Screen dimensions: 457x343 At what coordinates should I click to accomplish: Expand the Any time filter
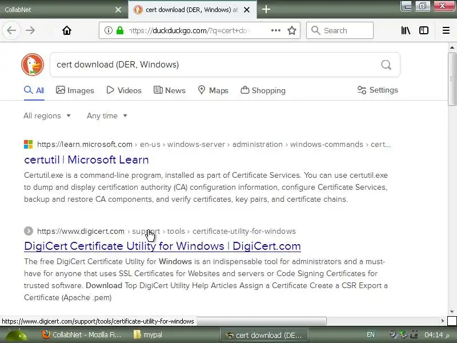pos(107,116)
